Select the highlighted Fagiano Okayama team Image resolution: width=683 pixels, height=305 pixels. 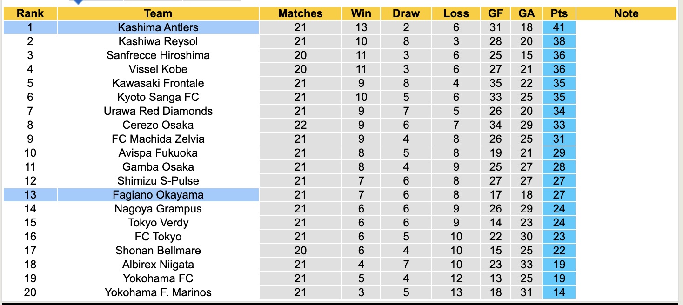158,195
